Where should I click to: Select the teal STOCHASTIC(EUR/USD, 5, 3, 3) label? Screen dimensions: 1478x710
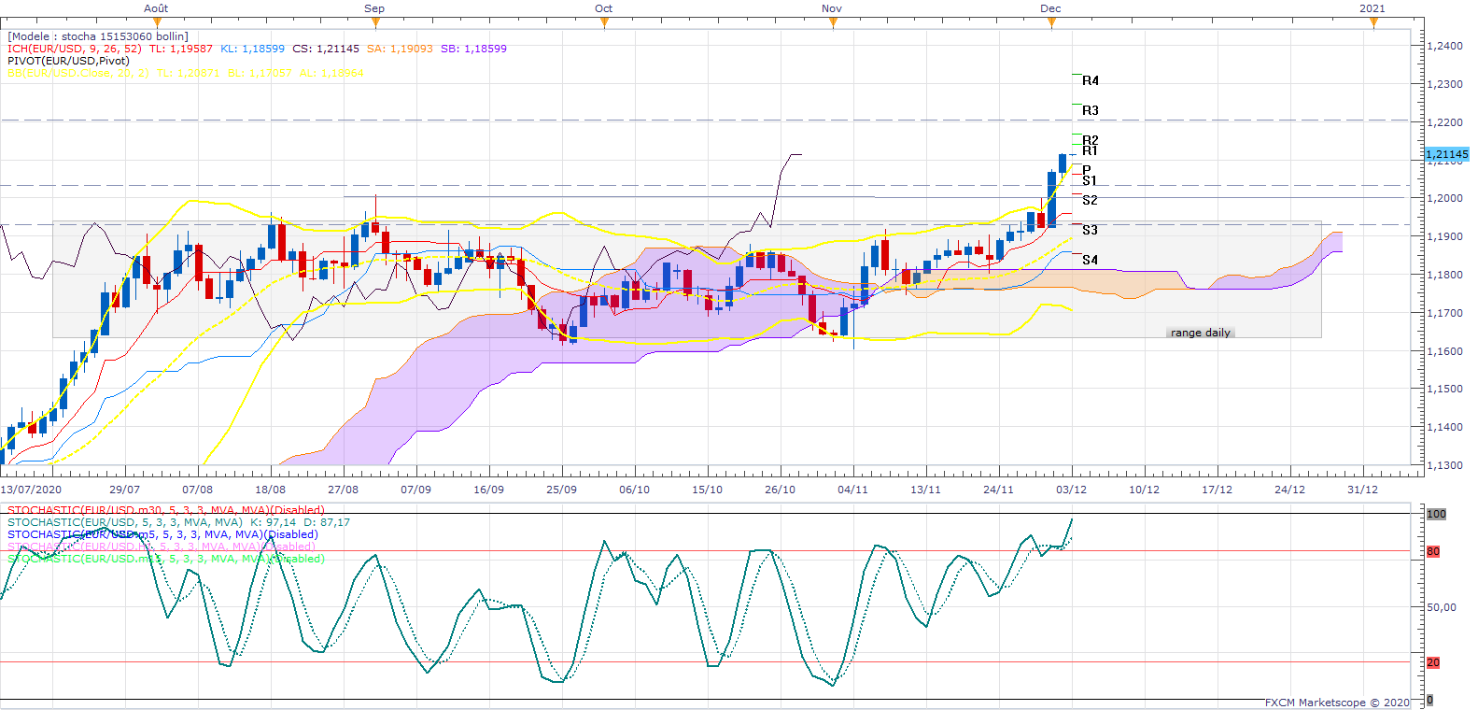pyautogui.click(x=125, y=522)
